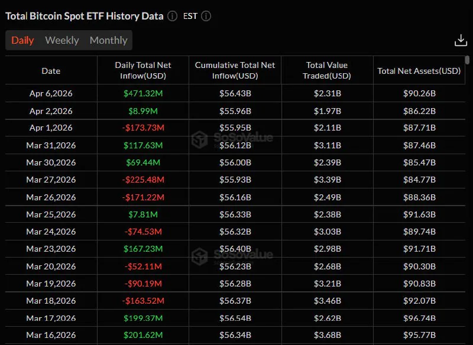Select the Mar 16,2026 date cell
The width and height of the screenshot is (473, 345).
51,335
